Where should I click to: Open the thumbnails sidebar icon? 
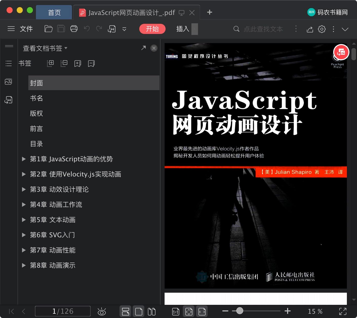click(x=8, y=82)
